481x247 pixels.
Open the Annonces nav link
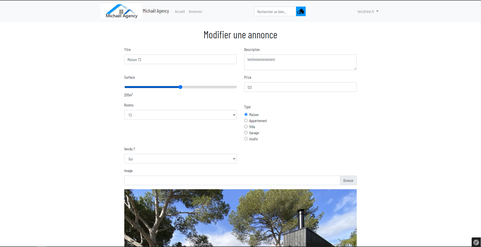pos(195,12)
